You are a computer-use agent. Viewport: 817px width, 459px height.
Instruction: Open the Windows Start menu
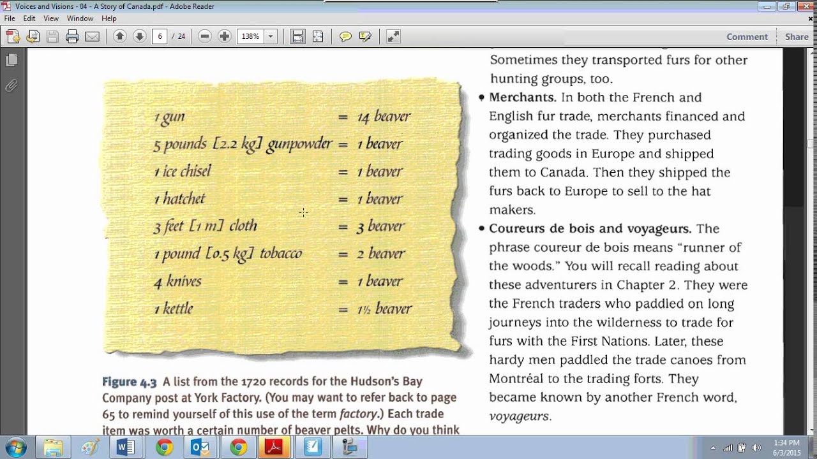tap(15, 447)
